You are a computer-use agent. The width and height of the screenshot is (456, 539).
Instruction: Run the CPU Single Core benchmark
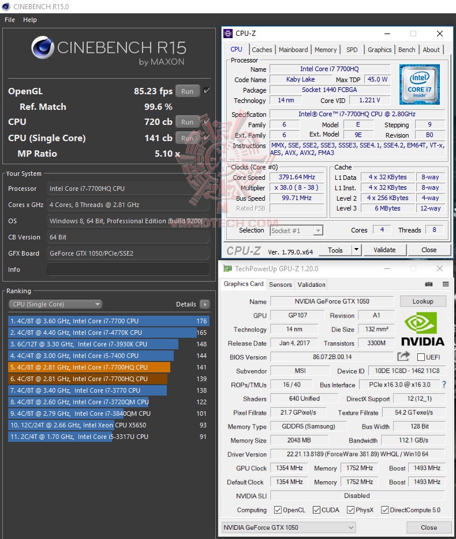tap(188, 138)
